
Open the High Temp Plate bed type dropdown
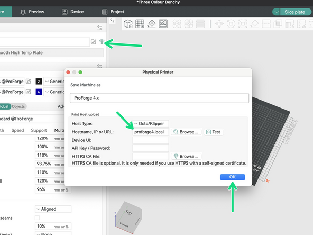(x=51, y=53)
